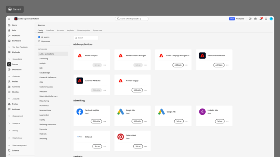The height and width of the screenshot is (157, 280).
Task: Open Accounts Profiles in the sidebar
Action: click(x=15, y=104)
